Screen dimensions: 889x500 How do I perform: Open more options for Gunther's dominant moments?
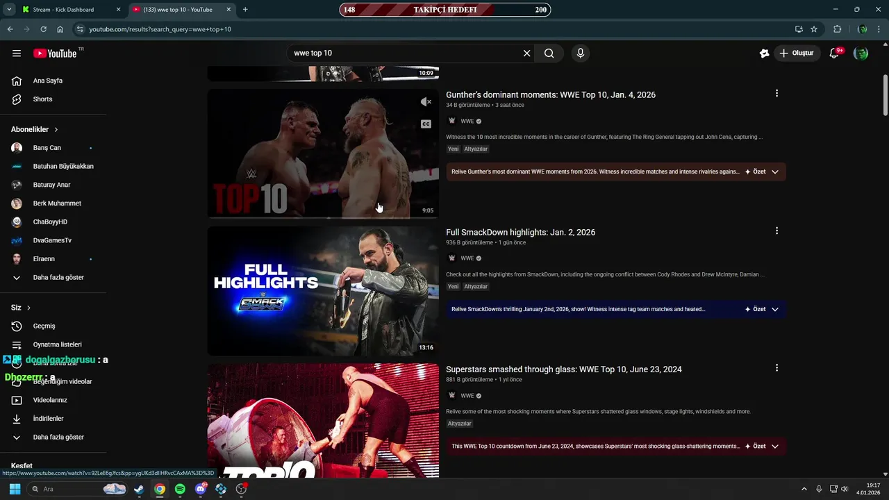click(776, 93)
